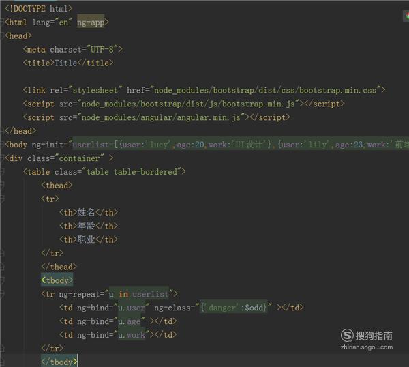The image size is (409, 367).
Task: Collapse fold marker beside <thead> line
Action: (2, 185)
